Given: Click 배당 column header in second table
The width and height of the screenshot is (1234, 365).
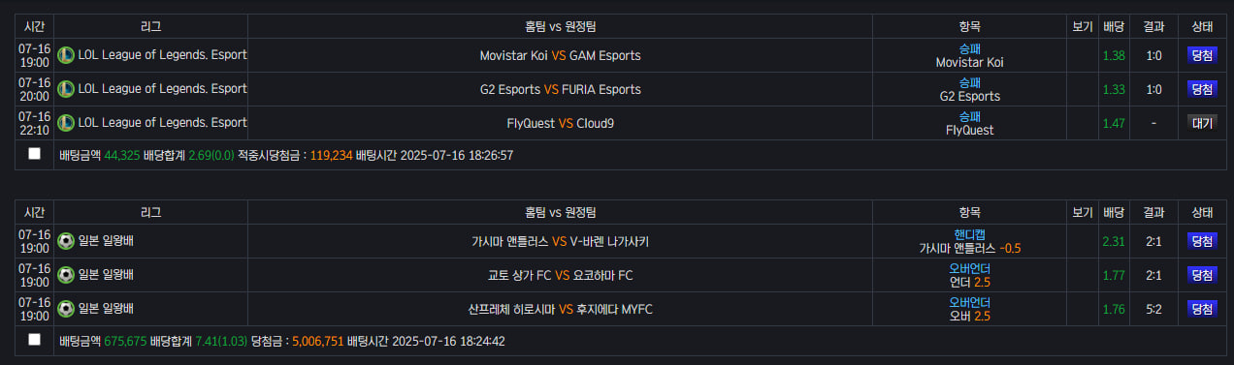Looking at the screenshot, I should pyautogui.click(x=1113, y=212).
